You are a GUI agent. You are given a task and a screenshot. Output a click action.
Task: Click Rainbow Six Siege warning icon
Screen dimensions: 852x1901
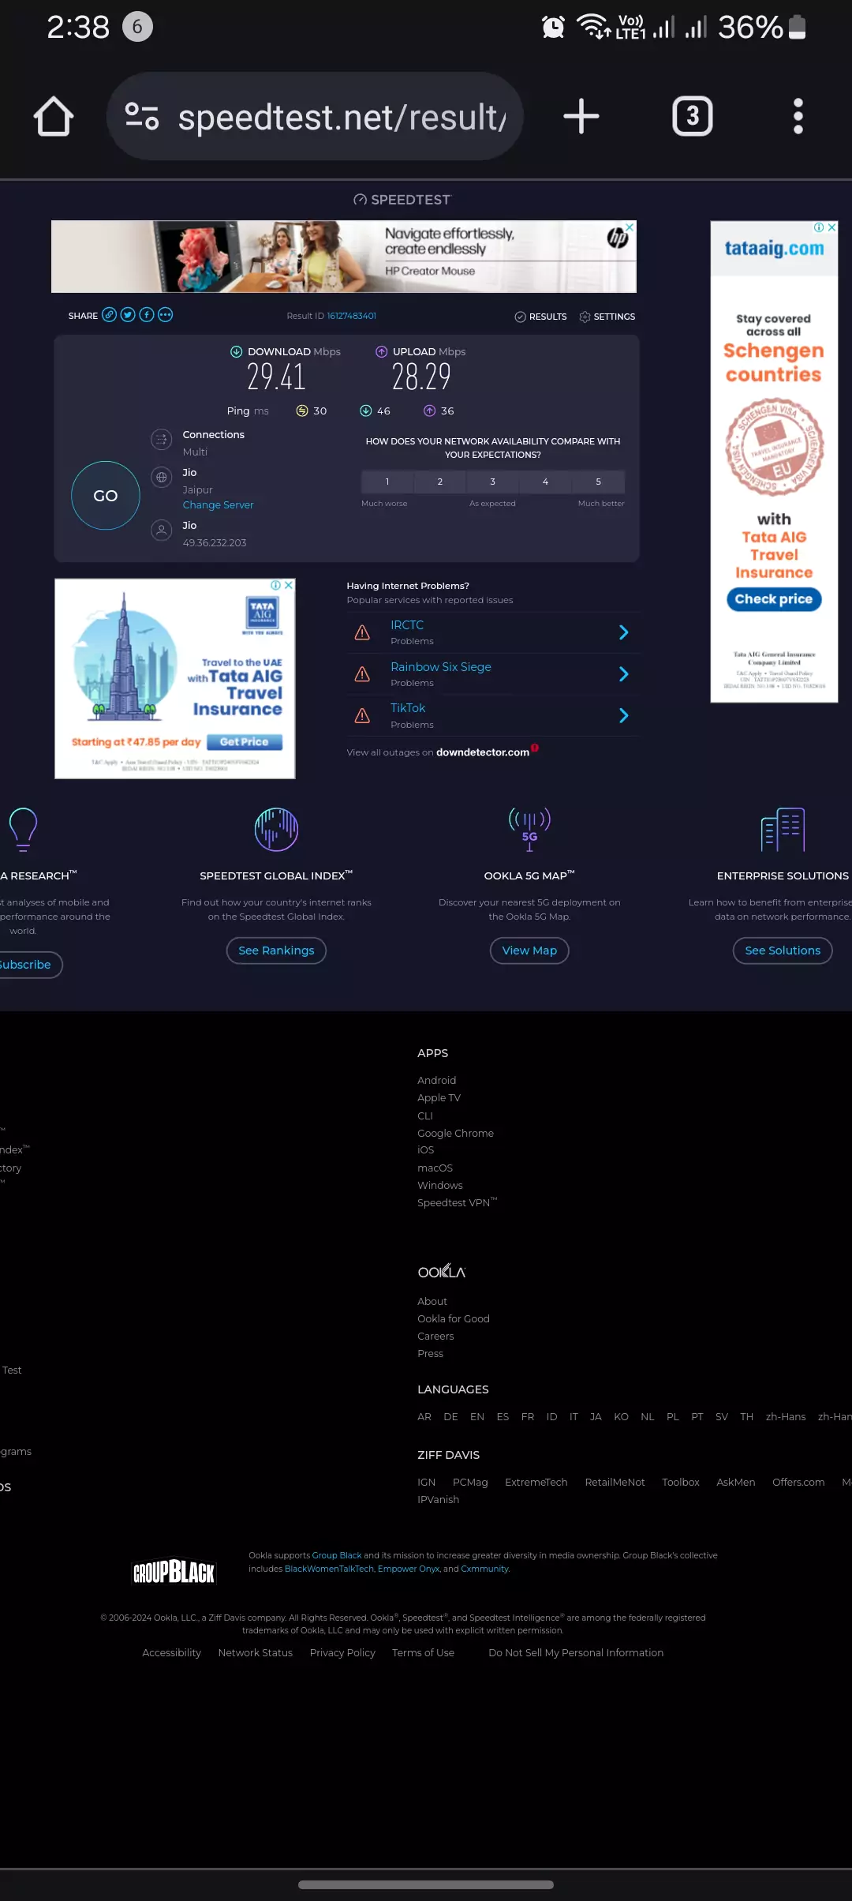pos(362,674)
